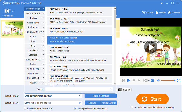
Task: Click the Purchase cart icon
Action: pyautogui.click(x=143, y=12)
